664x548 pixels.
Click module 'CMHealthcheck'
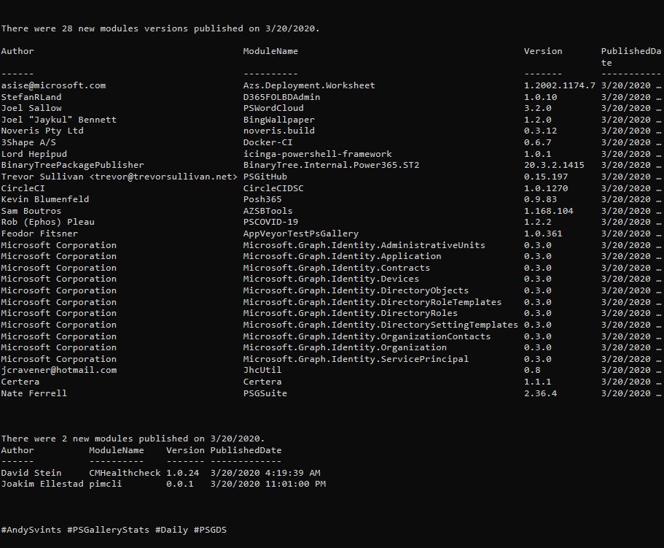[x=125, y=473]
